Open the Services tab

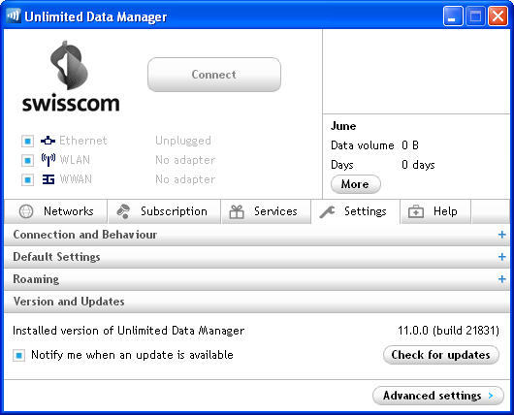(x=266, y=211)
